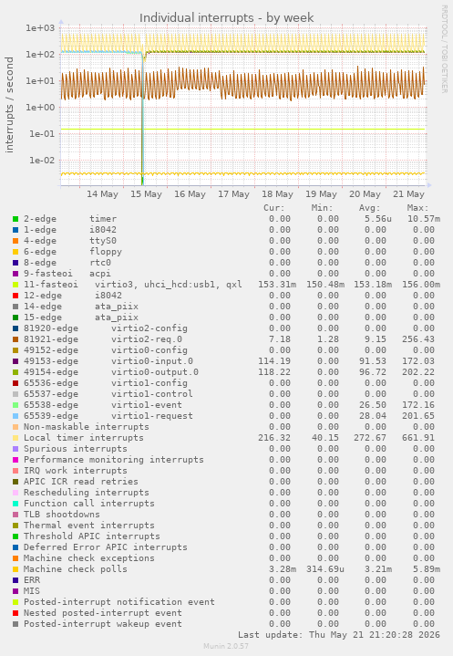
Task: Click the Munin 2.0.57 footer text
Action: 226,646
